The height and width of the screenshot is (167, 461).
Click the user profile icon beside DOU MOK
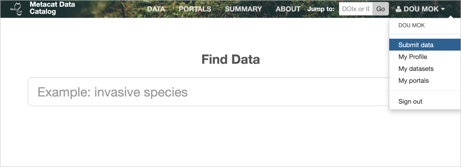coord(398,9)
